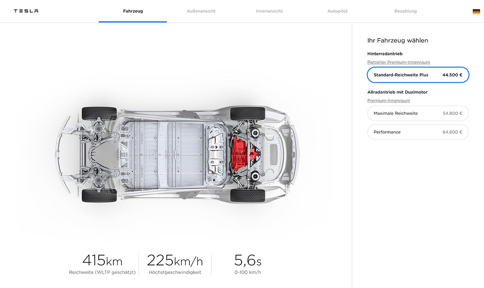Click the Ihr Fahrzeug wählen heading
Screen dimensions: 484x288
pos(397,40)
